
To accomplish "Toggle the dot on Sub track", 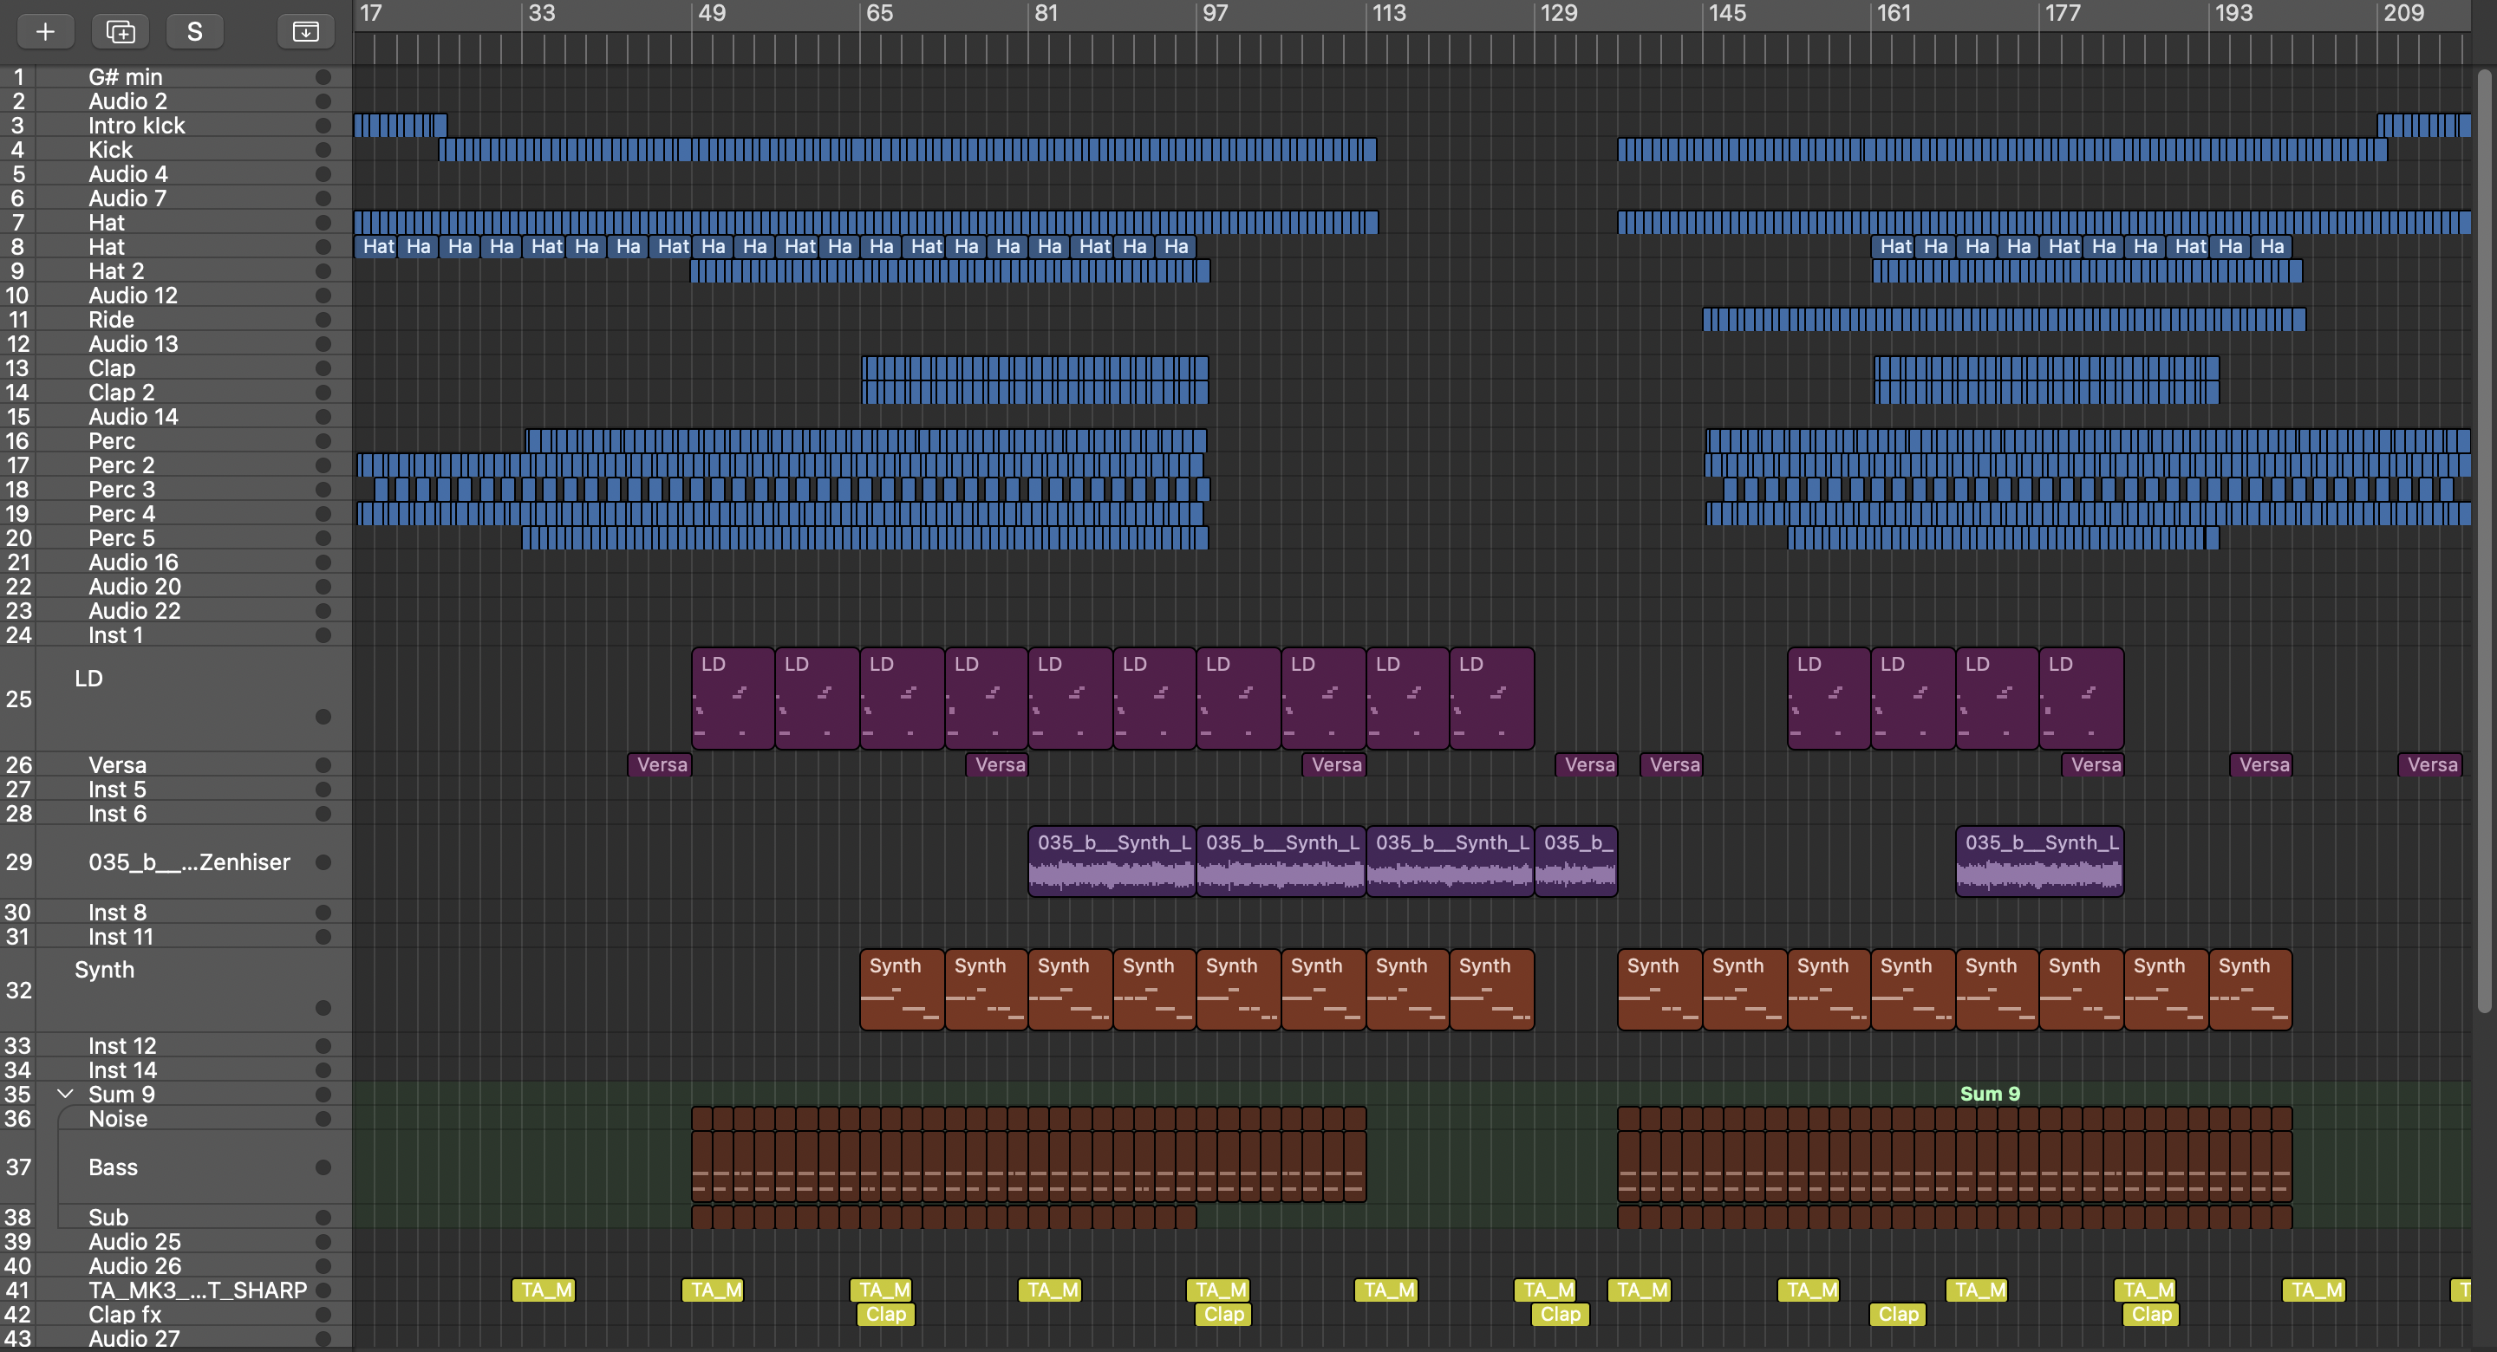I will coord(323,1216).
